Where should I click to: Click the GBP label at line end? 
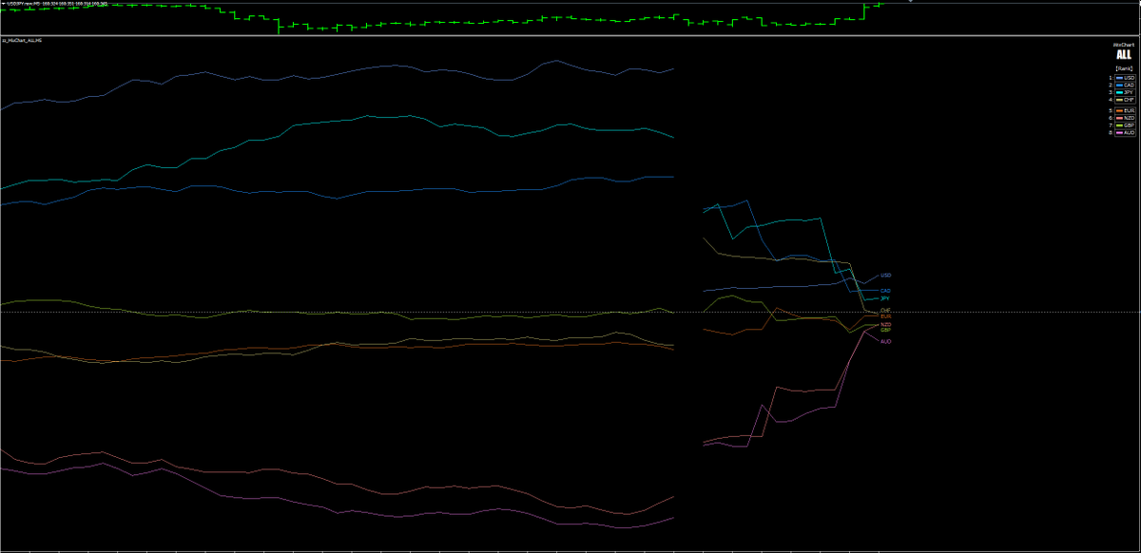pyautogui.click(x=885, y=330)
